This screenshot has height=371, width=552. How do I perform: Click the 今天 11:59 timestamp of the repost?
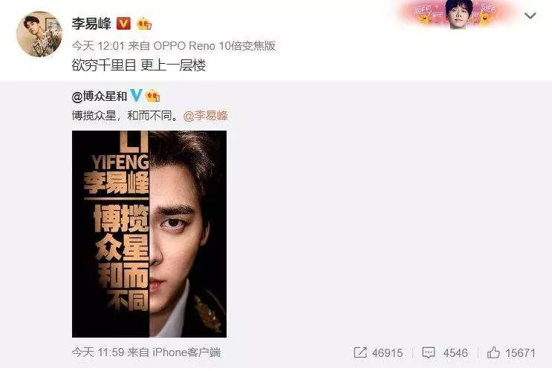98,352
